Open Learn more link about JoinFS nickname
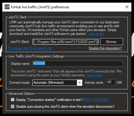This screenshot has width=134, height=116. coord(95,75)
